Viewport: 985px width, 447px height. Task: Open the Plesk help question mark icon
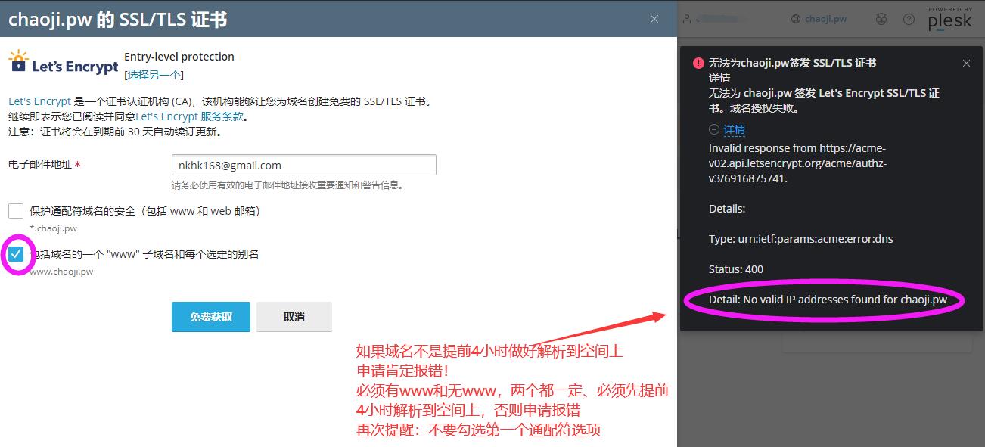click(x=909, y=19)
